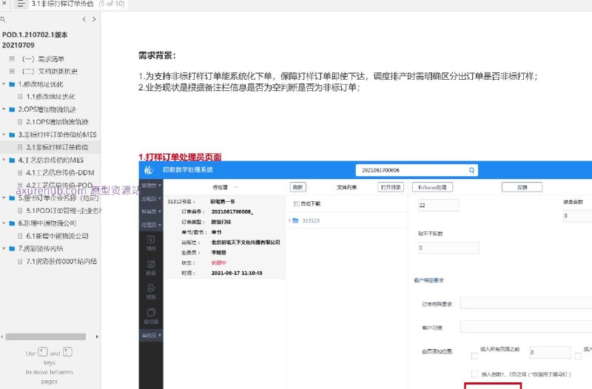The image size is (592, 389).
Task: Click the red 处理中 status text
Action: (218, 263)
